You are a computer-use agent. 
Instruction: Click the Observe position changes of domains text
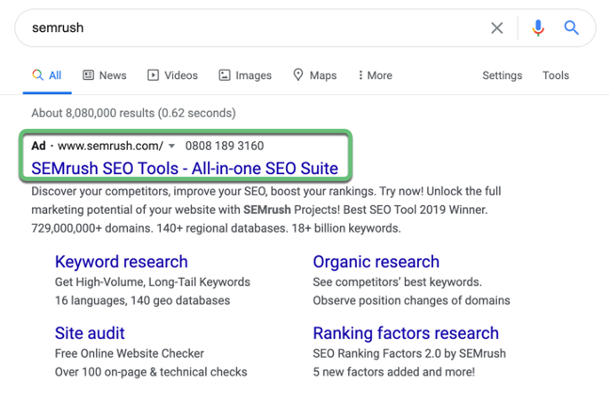pyautogui.click(x=411, y=300)
